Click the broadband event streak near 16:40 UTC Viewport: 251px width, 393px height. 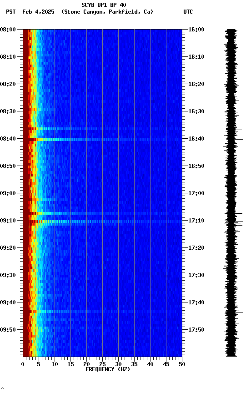pyautogui.click(x=102, y=140)
